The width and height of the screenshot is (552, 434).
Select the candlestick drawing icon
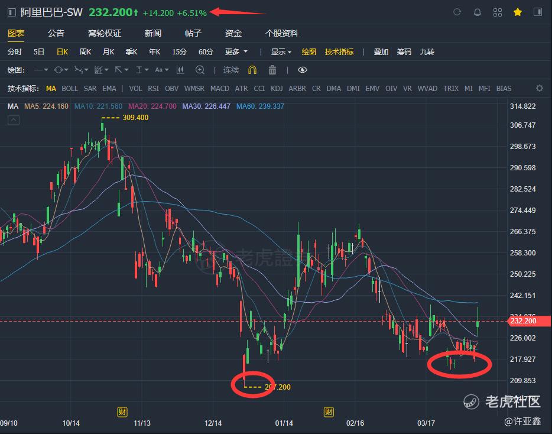180,70
